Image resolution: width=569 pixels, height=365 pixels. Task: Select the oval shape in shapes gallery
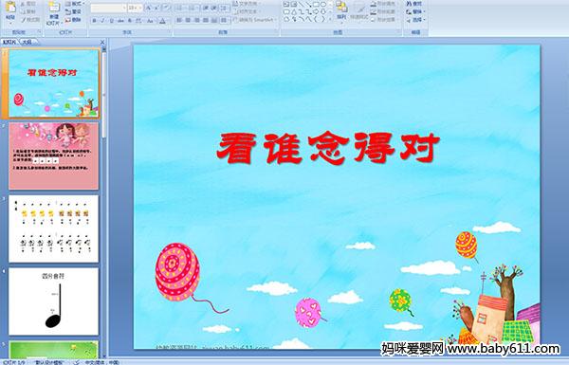[323, 5]
